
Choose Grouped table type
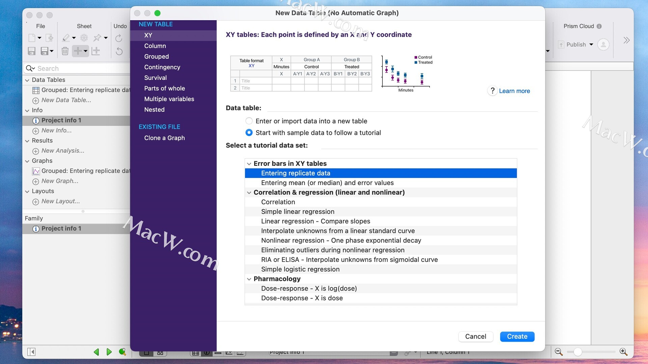point(173,57)
